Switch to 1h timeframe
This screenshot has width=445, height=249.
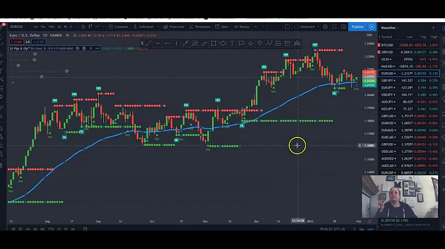[59, 27]
